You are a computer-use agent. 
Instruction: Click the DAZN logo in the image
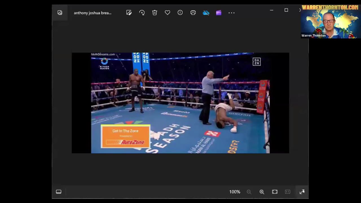[x=256, y=62]
